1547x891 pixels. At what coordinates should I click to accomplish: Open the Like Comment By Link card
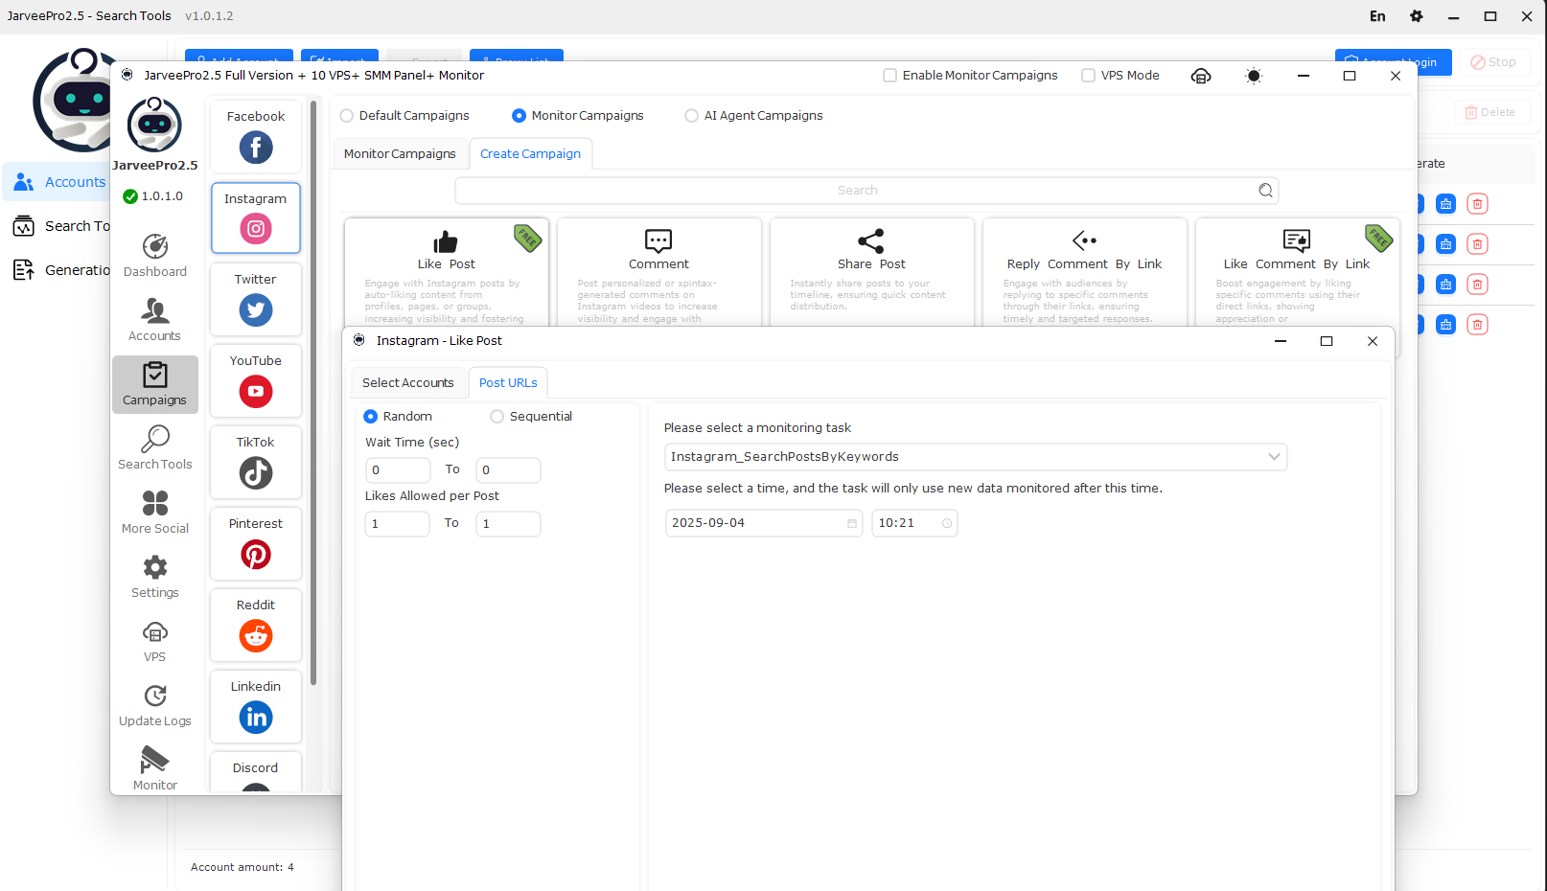(x=1298, y=273)
